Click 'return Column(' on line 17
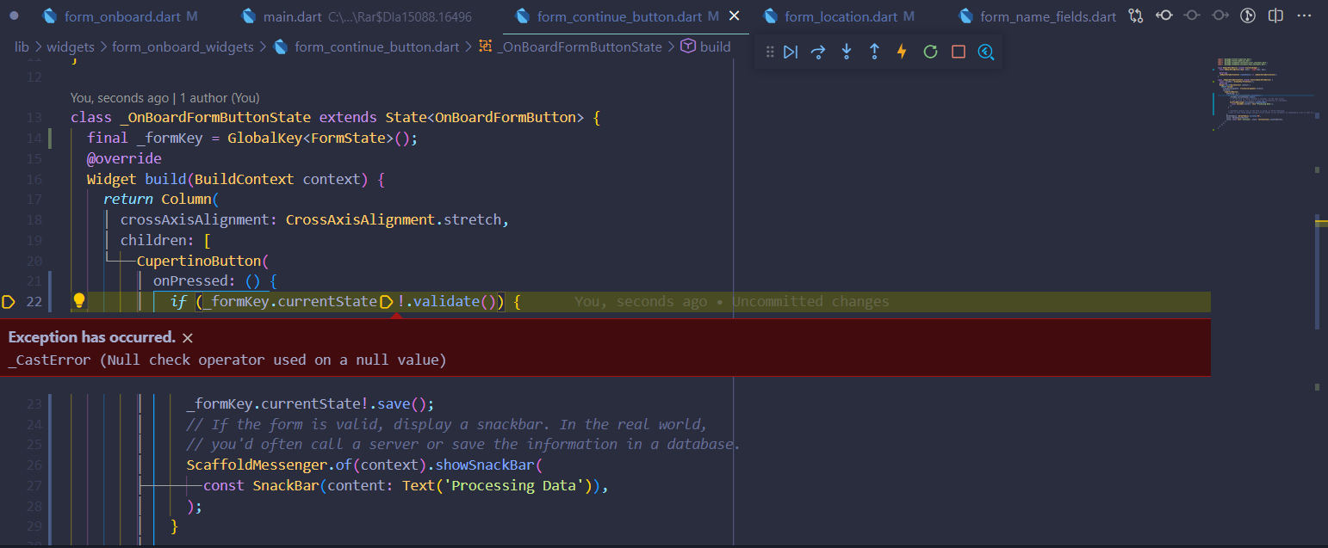1328x548 pixels. 162,200
